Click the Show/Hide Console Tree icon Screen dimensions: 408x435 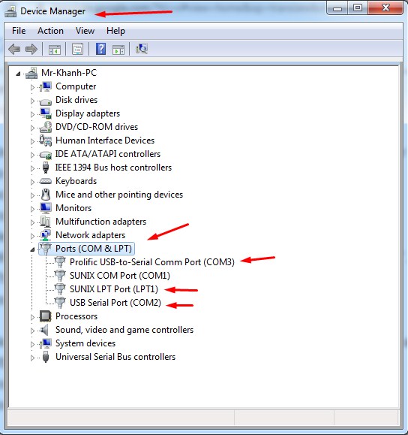click(55, 50)
